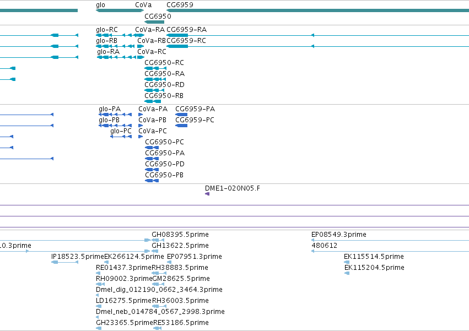Select the EK115204.5prime EST label
469x331 pixels.
[x=374, y=268]
